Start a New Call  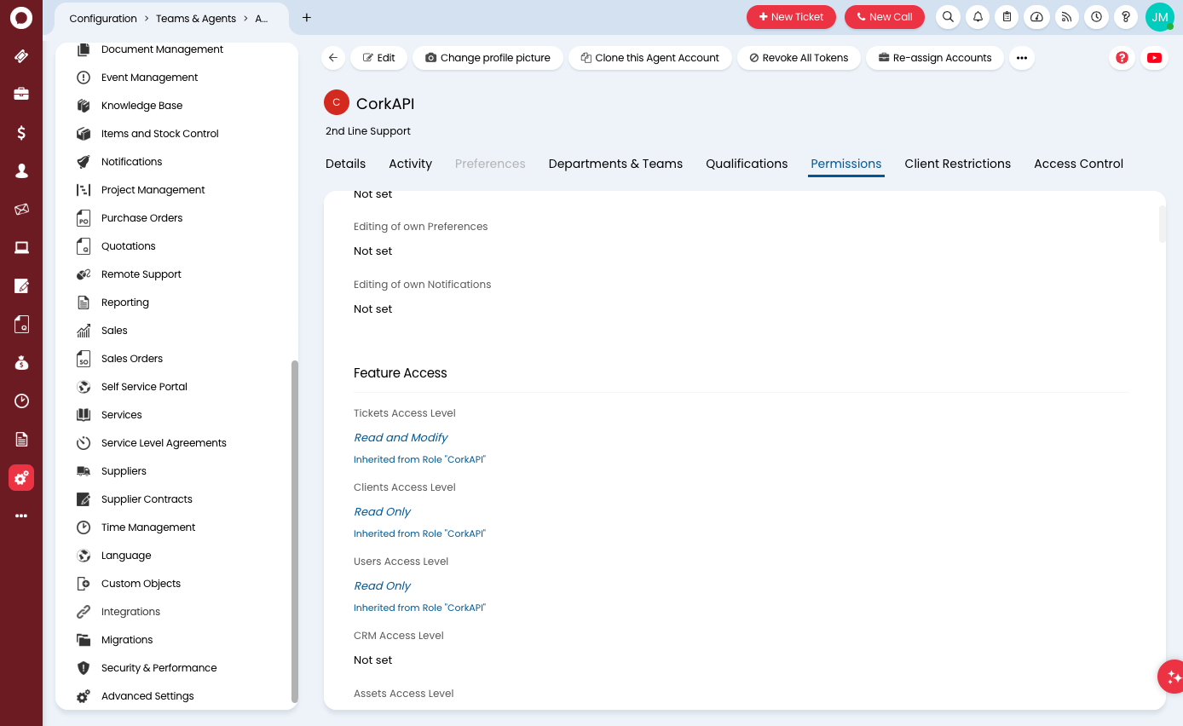pos(885,17)
